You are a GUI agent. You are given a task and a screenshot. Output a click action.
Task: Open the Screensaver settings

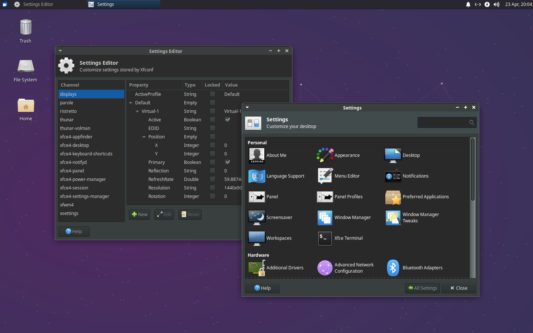pyautogui.click(x=280, y=217)
